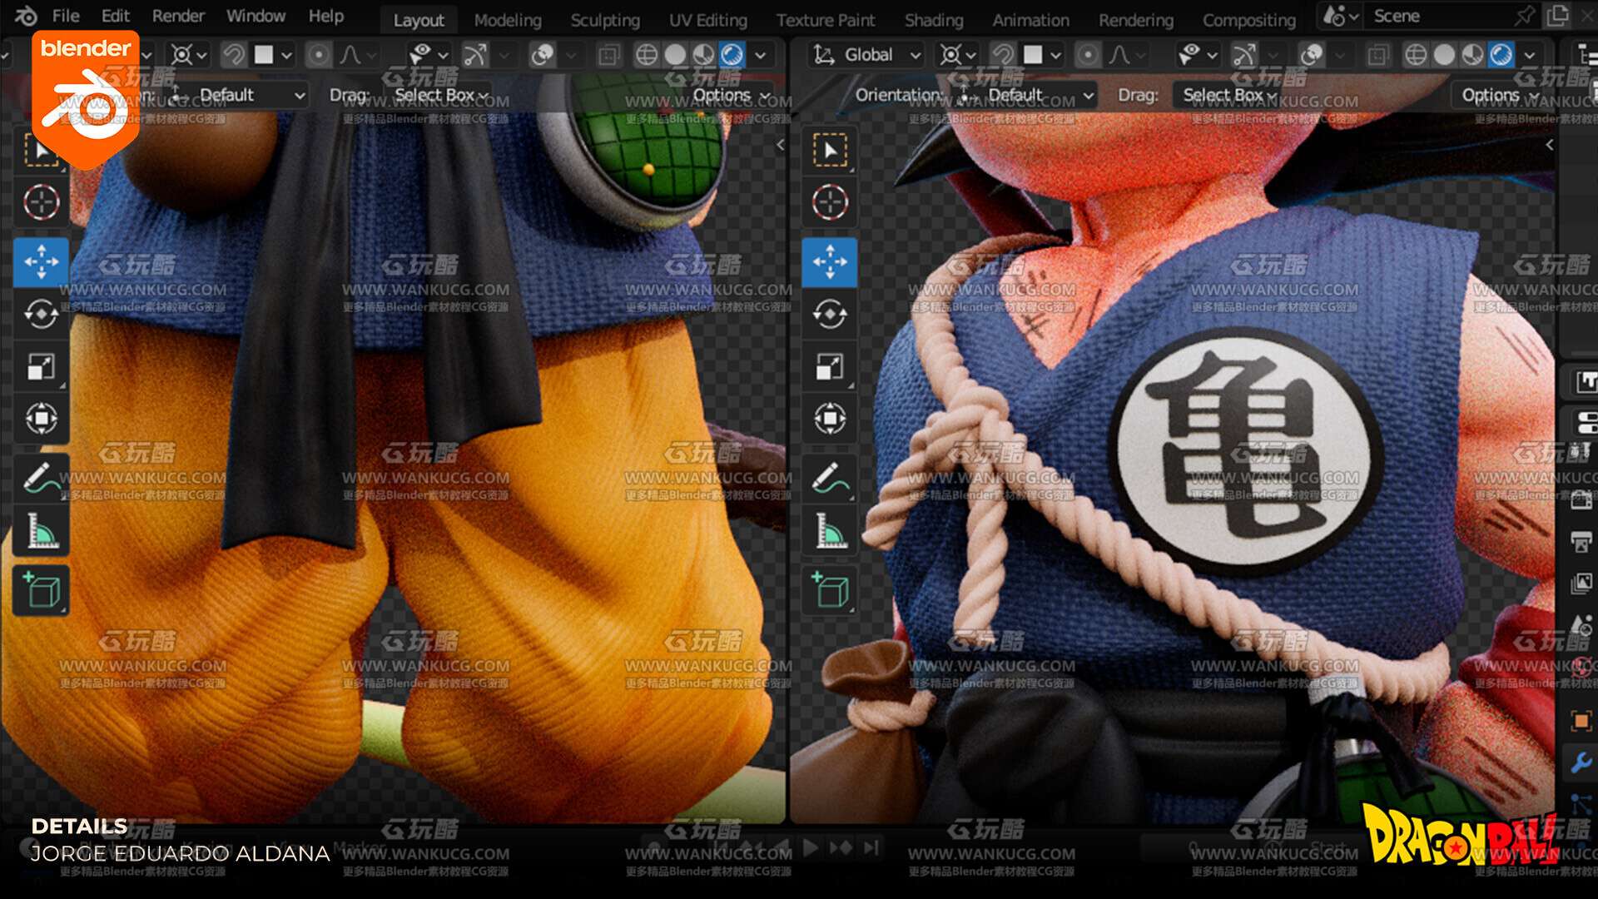This screenshot has height=899, width=1598.
Task: Choose the Rotate tool in right viewport
Action: (830, 315)
